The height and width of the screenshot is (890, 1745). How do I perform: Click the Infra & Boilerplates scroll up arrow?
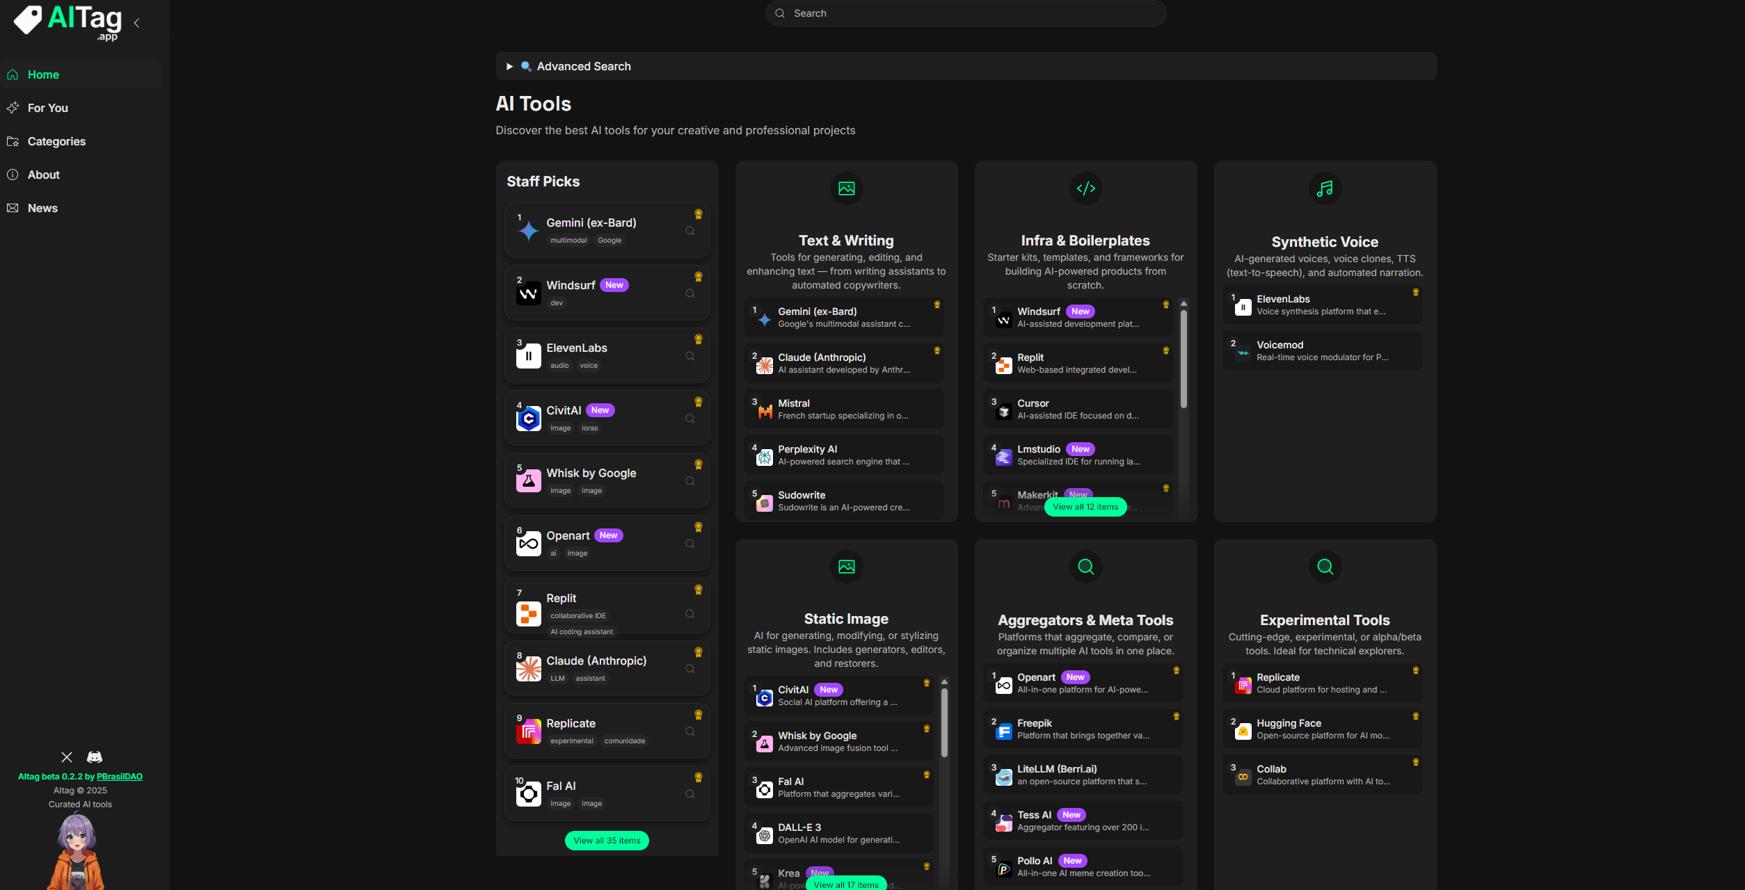pyautogui.click(x=1184, y=304)
